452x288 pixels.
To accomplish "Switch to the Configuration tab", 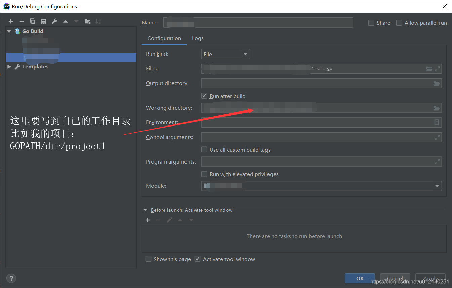I will click(164, 38).
